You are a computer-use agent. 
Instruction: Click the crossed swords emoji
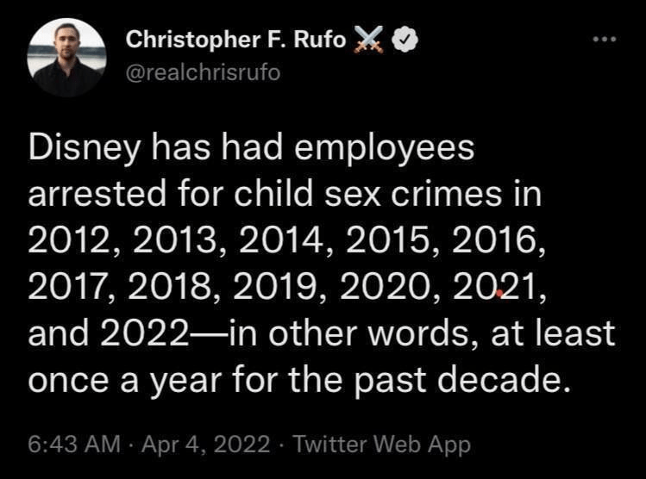click(x=369, y=40)
